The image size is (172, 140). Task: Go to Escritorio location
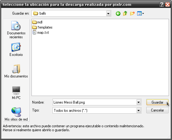tap(16, 50)
